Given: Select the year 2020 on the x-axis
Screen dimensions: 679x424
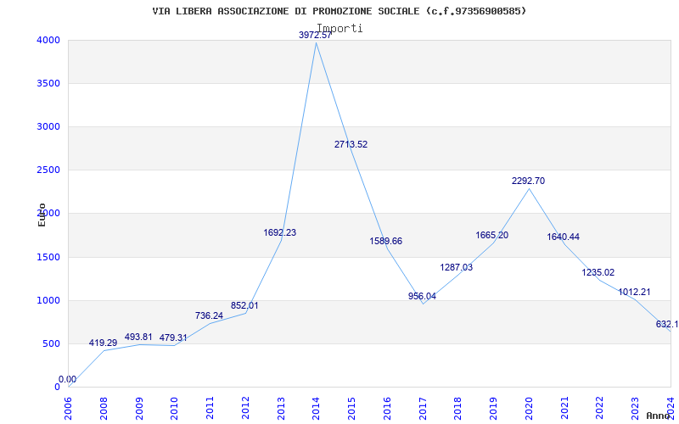Looking at the screenshot, I should (529, 408).
